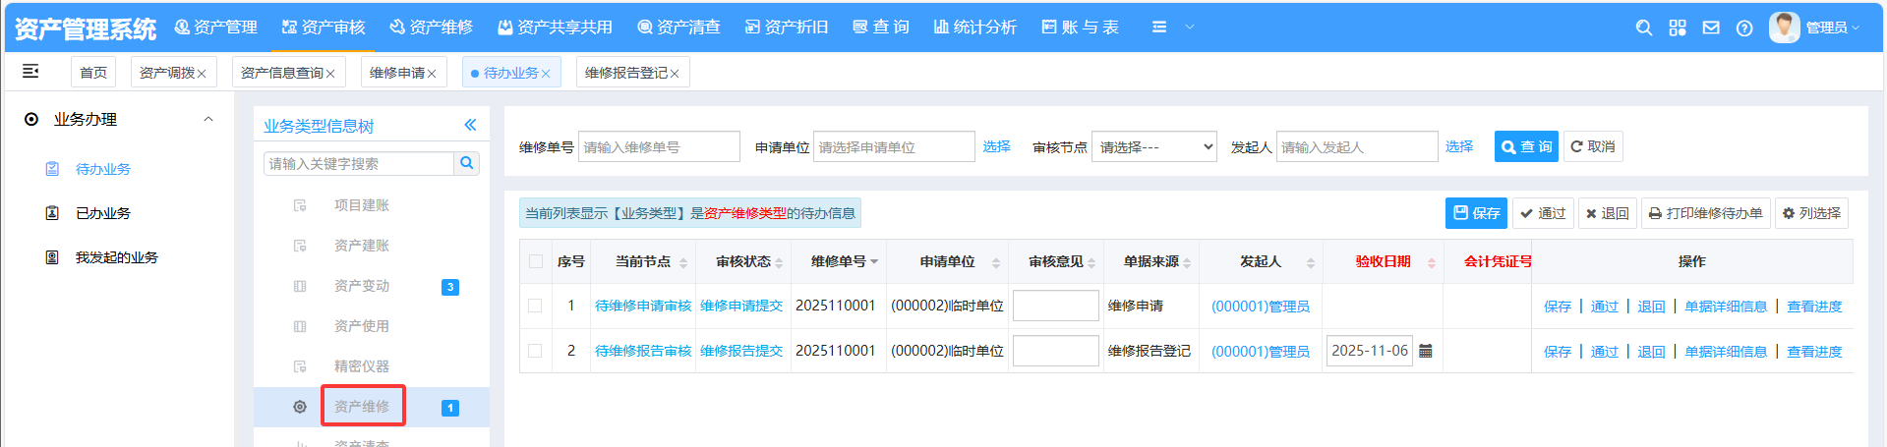Close the 资产调拨 tab
The width and height of the screenshot is (1887, 447).
202,74
